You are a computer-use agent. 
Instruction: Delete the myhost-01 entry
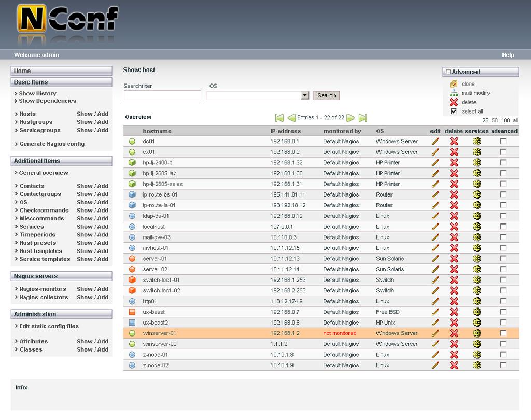[454, 248]
